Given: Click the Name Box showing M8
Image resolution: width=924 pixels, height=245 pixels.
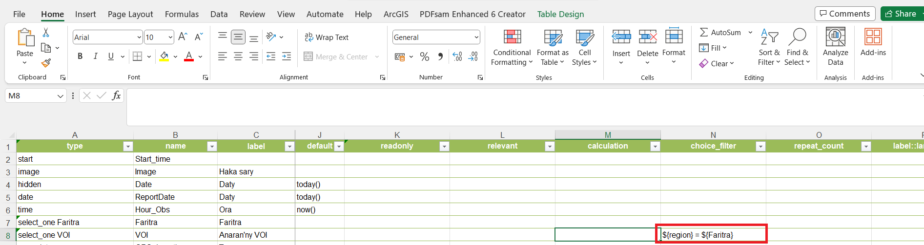Looking at the screenshot, I should (x=30, y=95).
